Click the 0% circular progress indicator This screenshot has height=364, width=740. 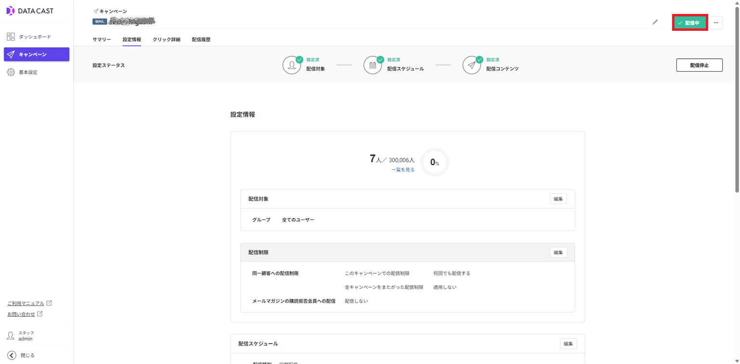coord(434,162)
